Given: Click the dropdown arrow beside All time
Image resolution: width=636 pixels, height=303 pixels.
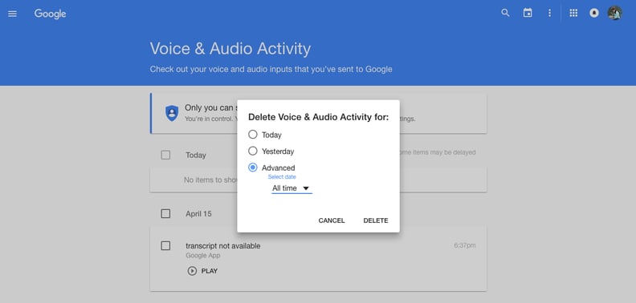Looking at the screenshot, I should [x=306, y=188].
